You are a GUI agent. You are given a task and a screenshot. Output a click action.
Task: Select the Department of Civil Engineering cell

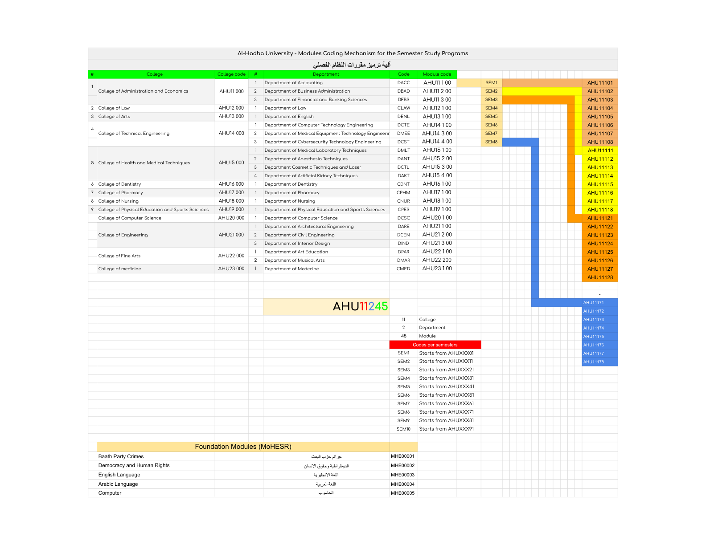(326, 235)
